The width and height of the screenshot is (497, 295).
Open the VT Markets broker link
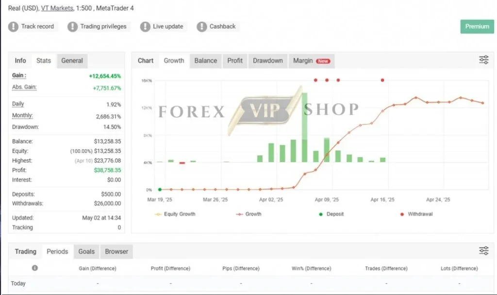[57, 8]
